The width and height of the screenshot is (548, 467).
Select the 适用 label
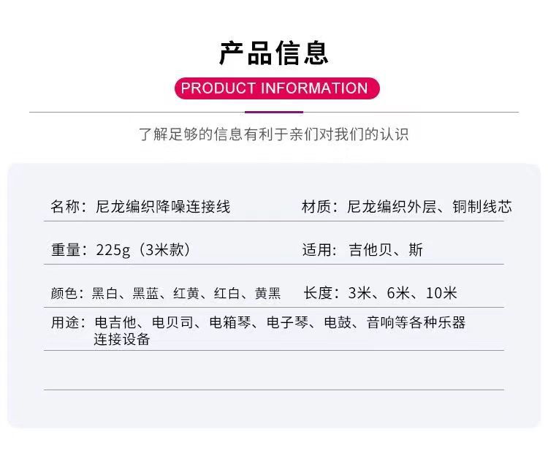(316, 250)
